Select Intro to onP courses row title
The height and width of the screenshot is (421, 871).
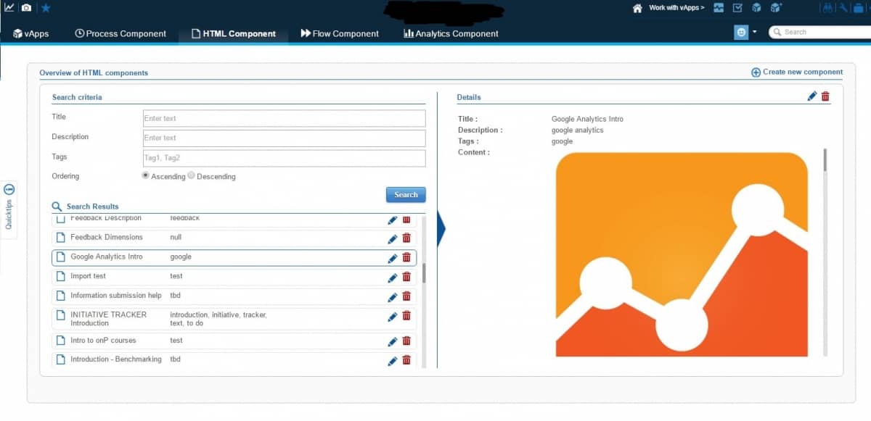[x=103, y=341]
